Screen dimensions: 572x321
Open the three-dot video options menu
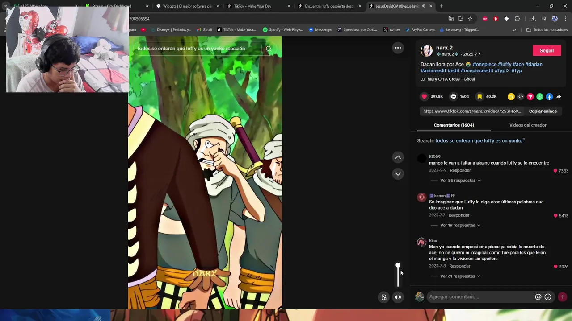[x=398, y=48]
